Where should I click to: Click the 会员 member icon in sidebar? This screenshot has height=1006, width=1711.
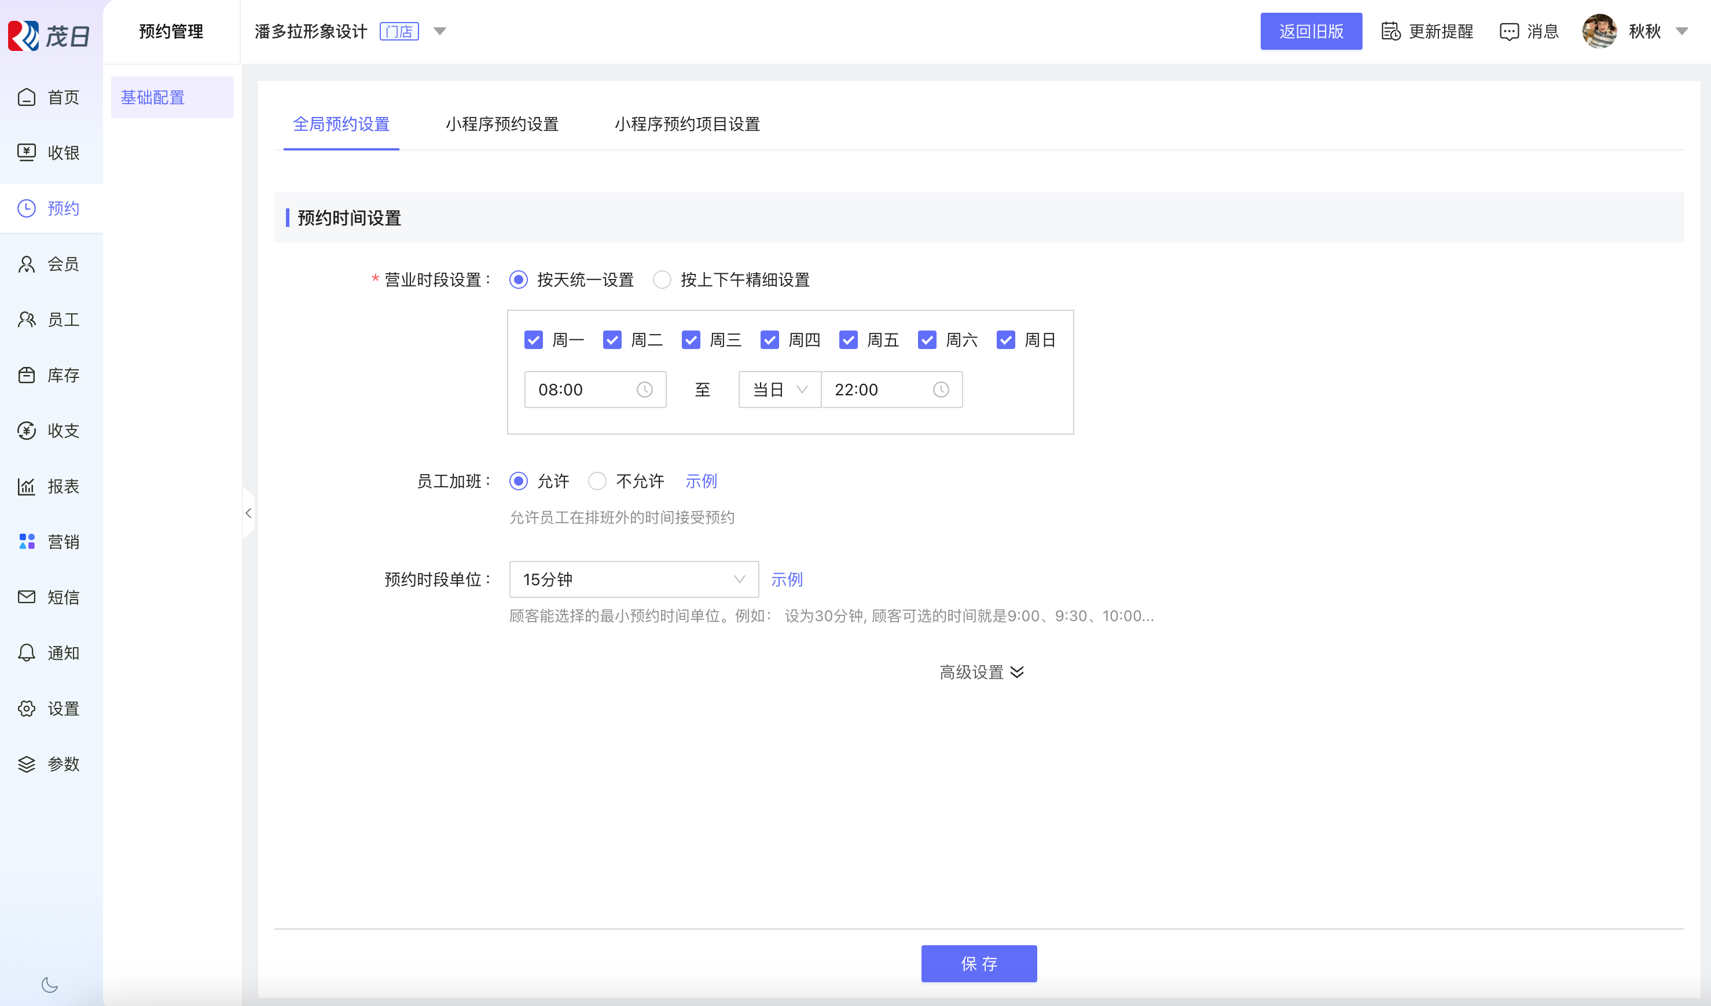tap(27, 264)
